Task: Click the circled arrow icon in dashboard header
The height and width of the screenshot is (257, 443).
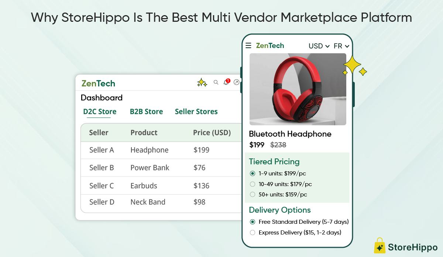Action: (x=237, y=82)
